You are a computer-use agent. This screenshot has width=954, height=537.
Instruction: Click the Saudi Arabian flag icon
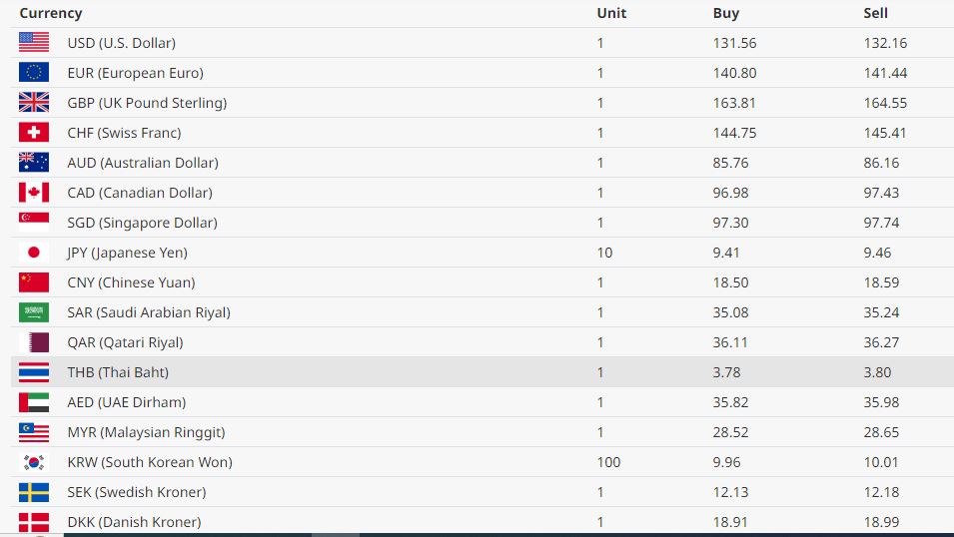34,312
